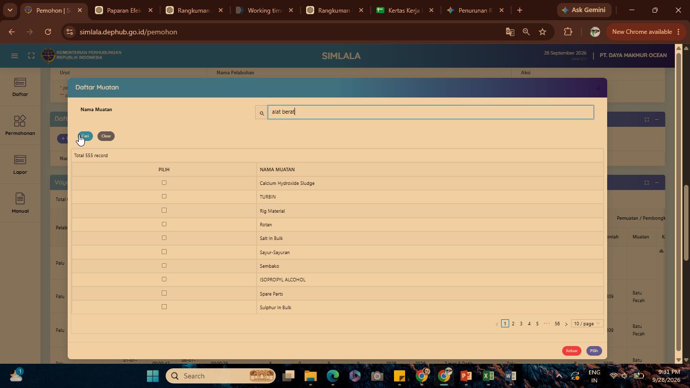The width and height of the screenshot is (690, 388).
Task: Open the 10 / page size dropdown
Action: pos(587,323)
